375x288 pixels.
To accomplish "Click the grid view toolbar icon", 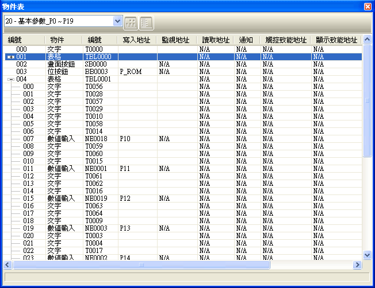I will [131, 22].
